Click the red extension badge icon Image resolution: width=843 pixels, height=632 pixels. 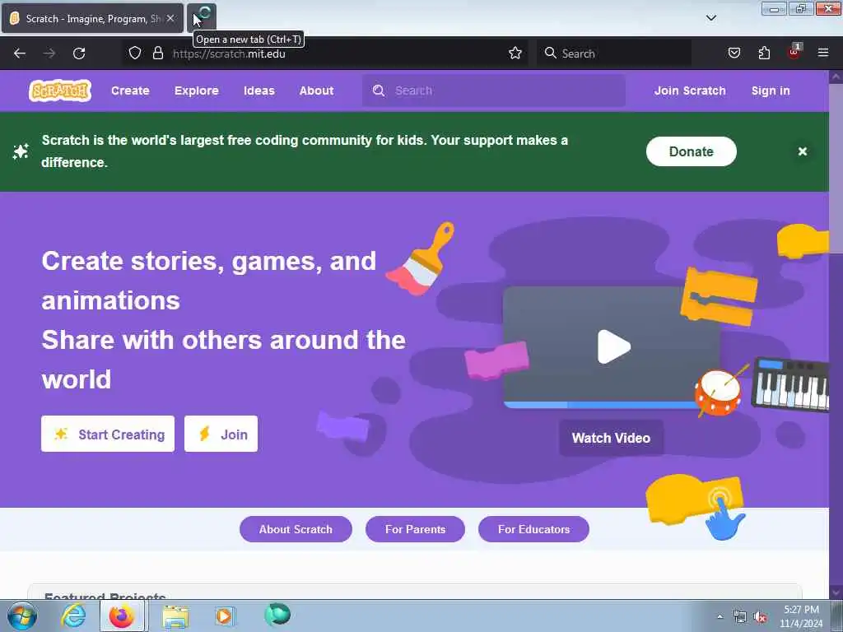[794, 52]
